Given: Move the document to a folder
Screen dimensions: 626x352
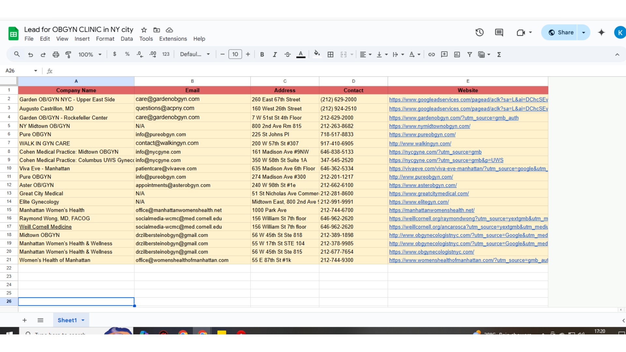Looking at the screenshot, I should click(x=157, y=30).
